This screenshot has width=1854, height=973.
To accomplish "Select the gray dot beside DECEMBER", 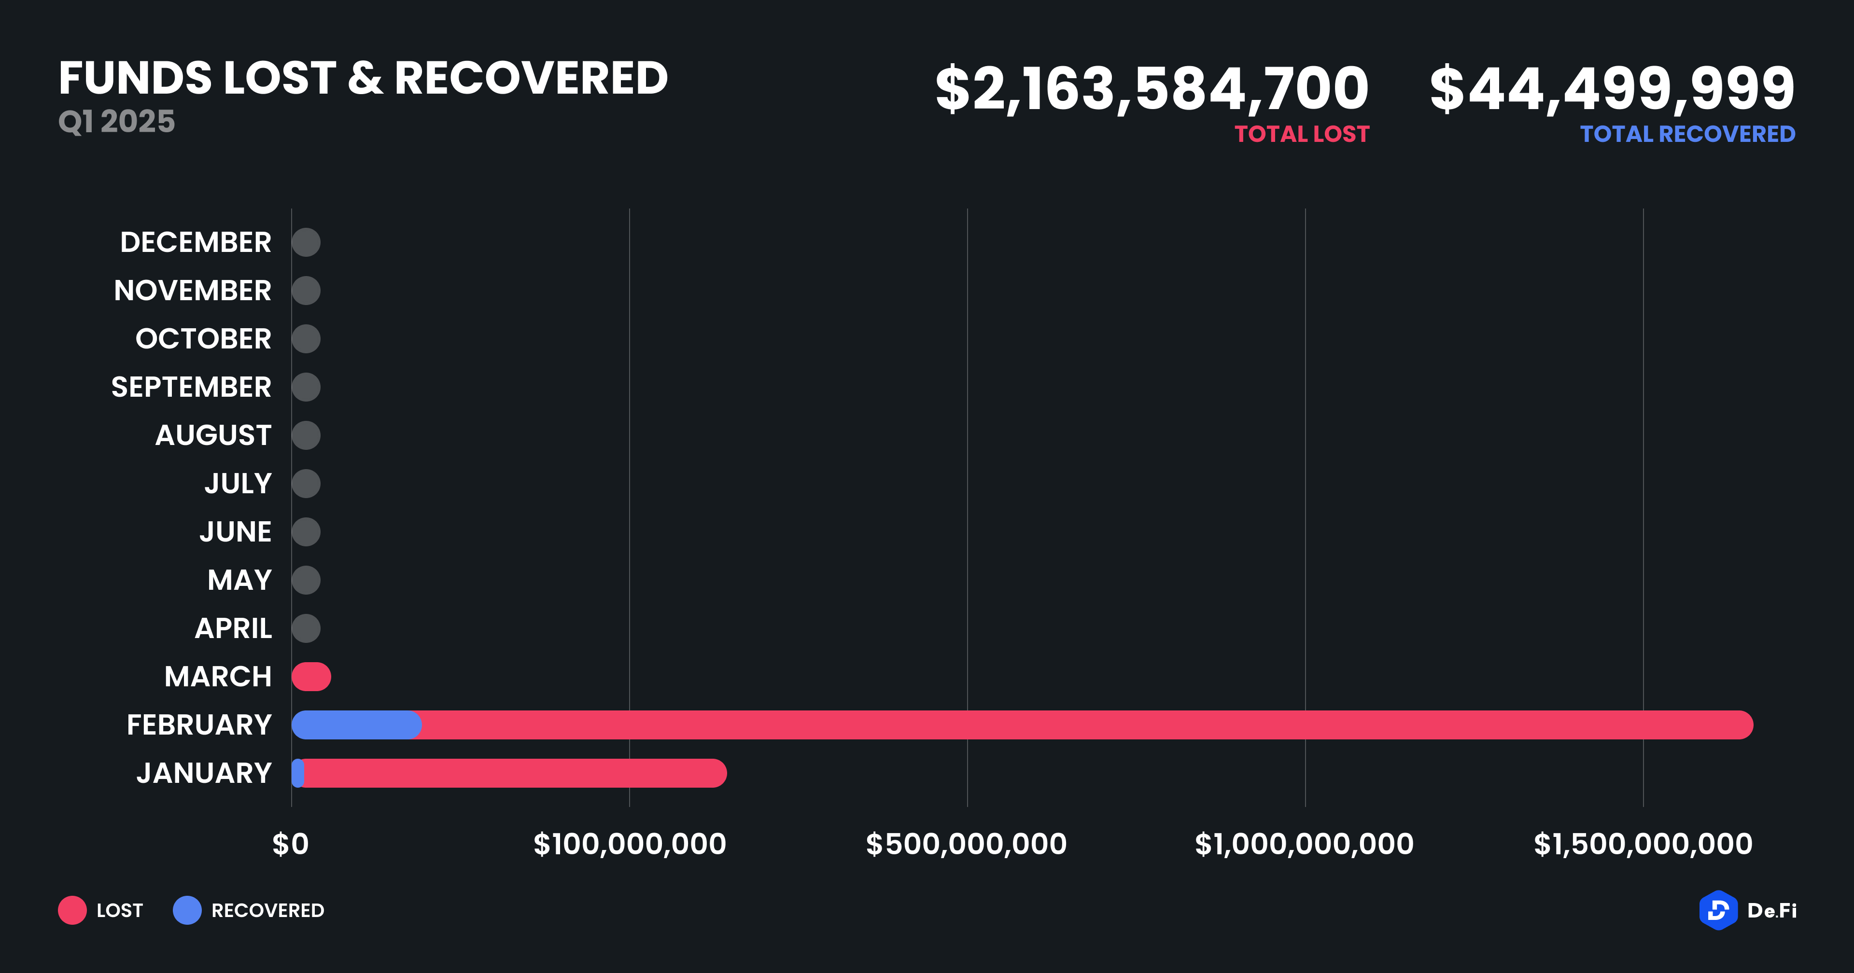I will point(306,243).
